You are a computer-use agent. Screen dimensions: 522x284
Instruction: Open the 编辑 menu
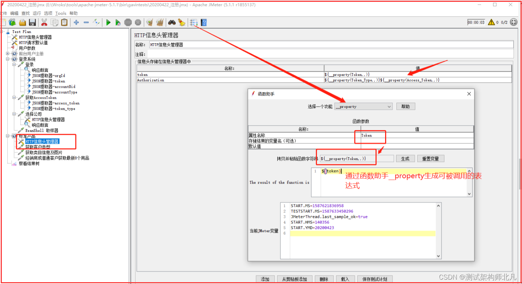pos(14,13)
